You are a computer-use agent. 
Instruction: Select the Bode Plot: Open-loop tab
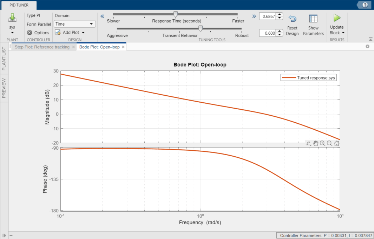click(99, 47)
